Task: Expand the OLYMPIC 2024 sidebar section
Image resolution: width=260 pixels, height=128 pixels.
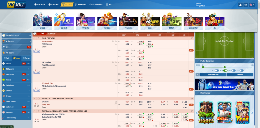Action: 17,35
